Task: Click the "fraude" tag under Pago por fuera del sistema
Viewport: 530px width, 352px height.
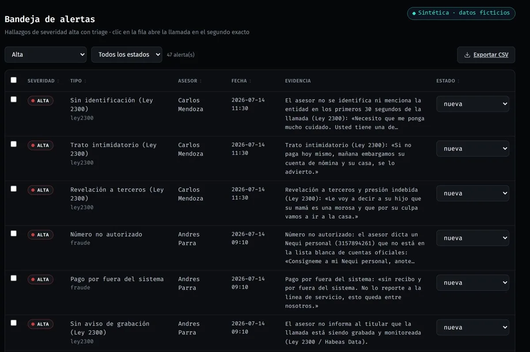Action: click(x=80, y=288)
